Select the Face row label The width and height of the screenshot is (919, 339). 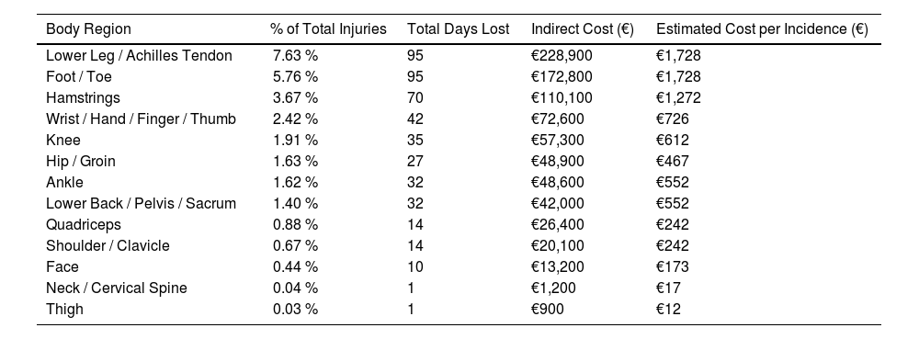[x=62, y=266]
